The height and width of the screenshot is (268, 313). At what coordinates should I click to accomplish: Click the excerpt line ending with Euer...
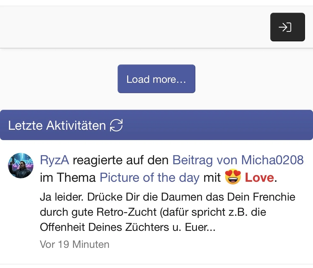[x=128, y=227]
